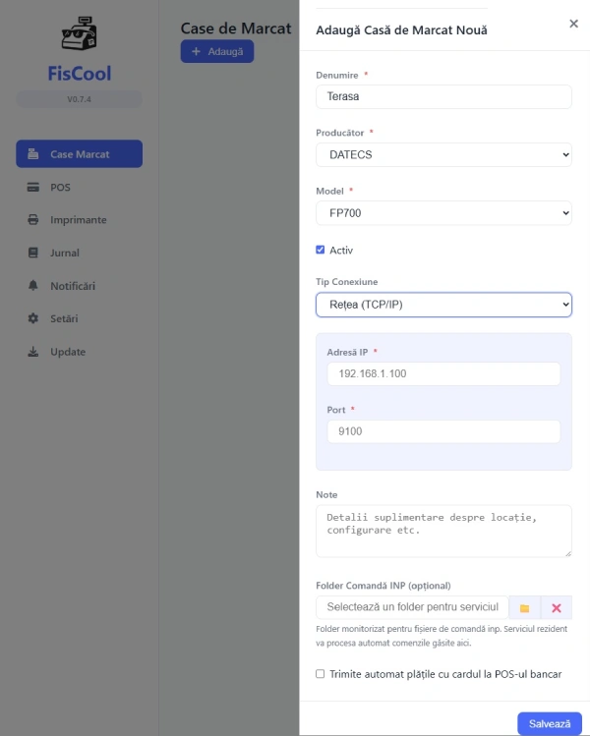Click the V0.7.4 version badge
Image resolution: width=590 pixels, height=736 pixels.
pyautogui.click(x=79, y=99)
